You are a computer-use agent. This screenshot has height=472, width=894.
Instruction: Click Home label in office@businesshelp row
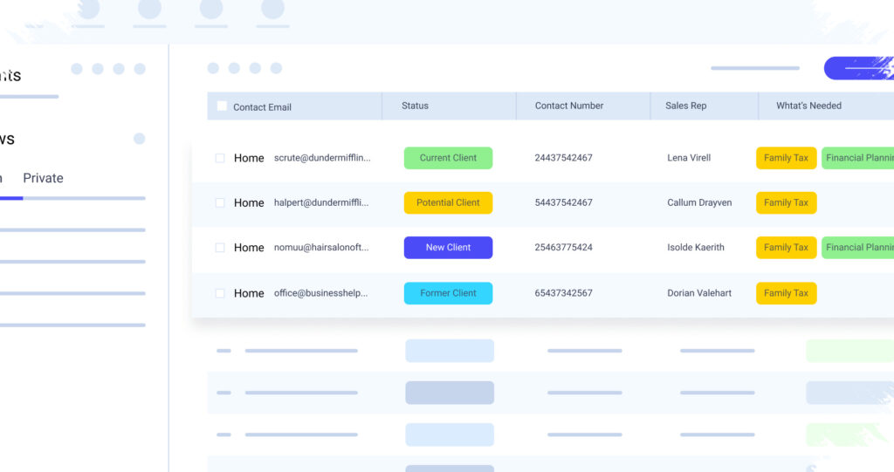click(249, 293)
